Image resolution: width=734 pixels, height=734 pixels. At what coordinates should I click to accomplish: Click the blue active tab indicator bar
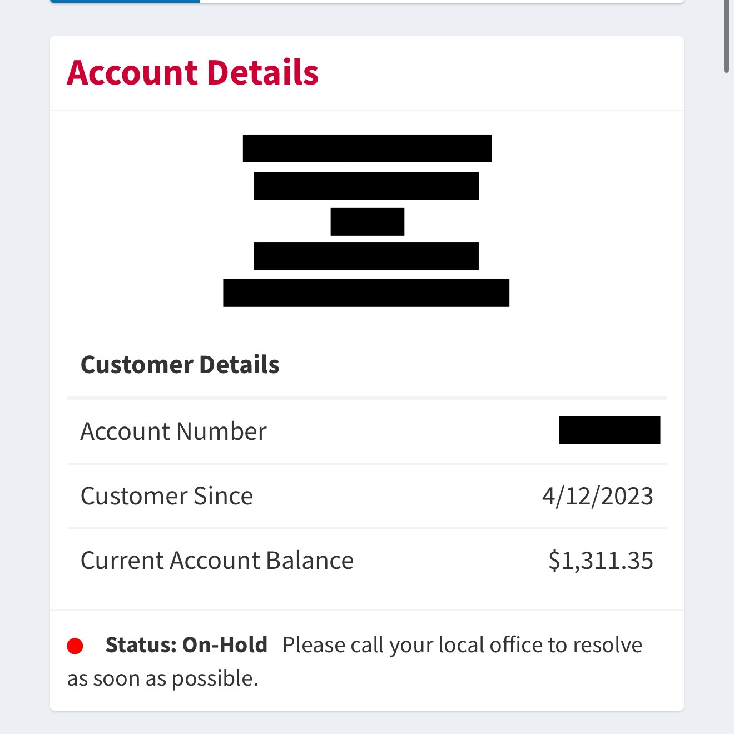point(125,1)
